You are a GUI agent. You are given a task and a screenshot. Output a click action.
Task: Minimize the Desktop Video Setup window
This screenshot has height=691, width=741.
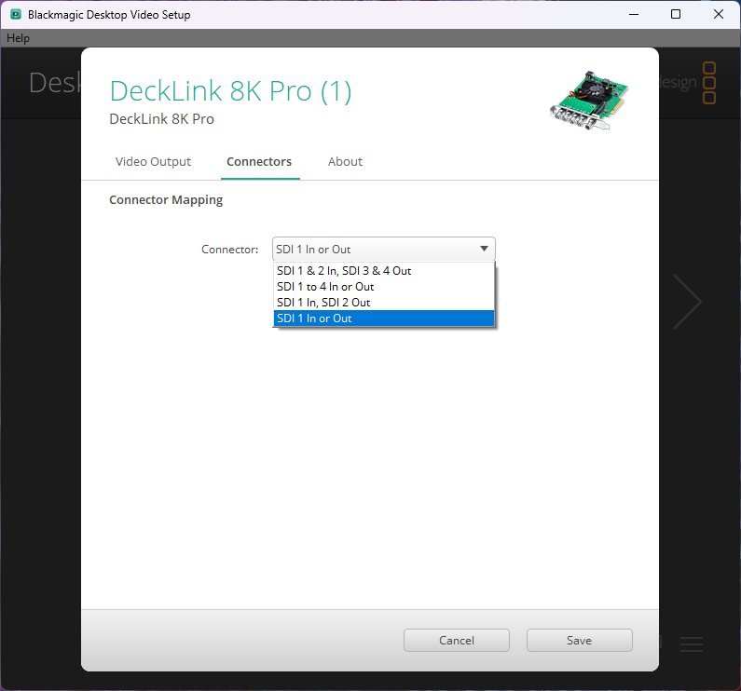click(634, 14)
